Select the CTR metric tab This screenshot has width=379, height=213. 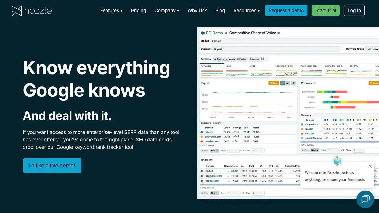[x=261, y=70]
